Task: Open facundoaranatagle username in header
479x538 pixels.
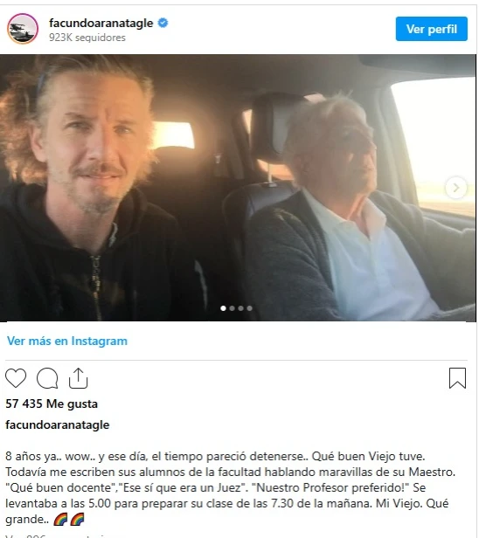Action: tap(101, 23)
